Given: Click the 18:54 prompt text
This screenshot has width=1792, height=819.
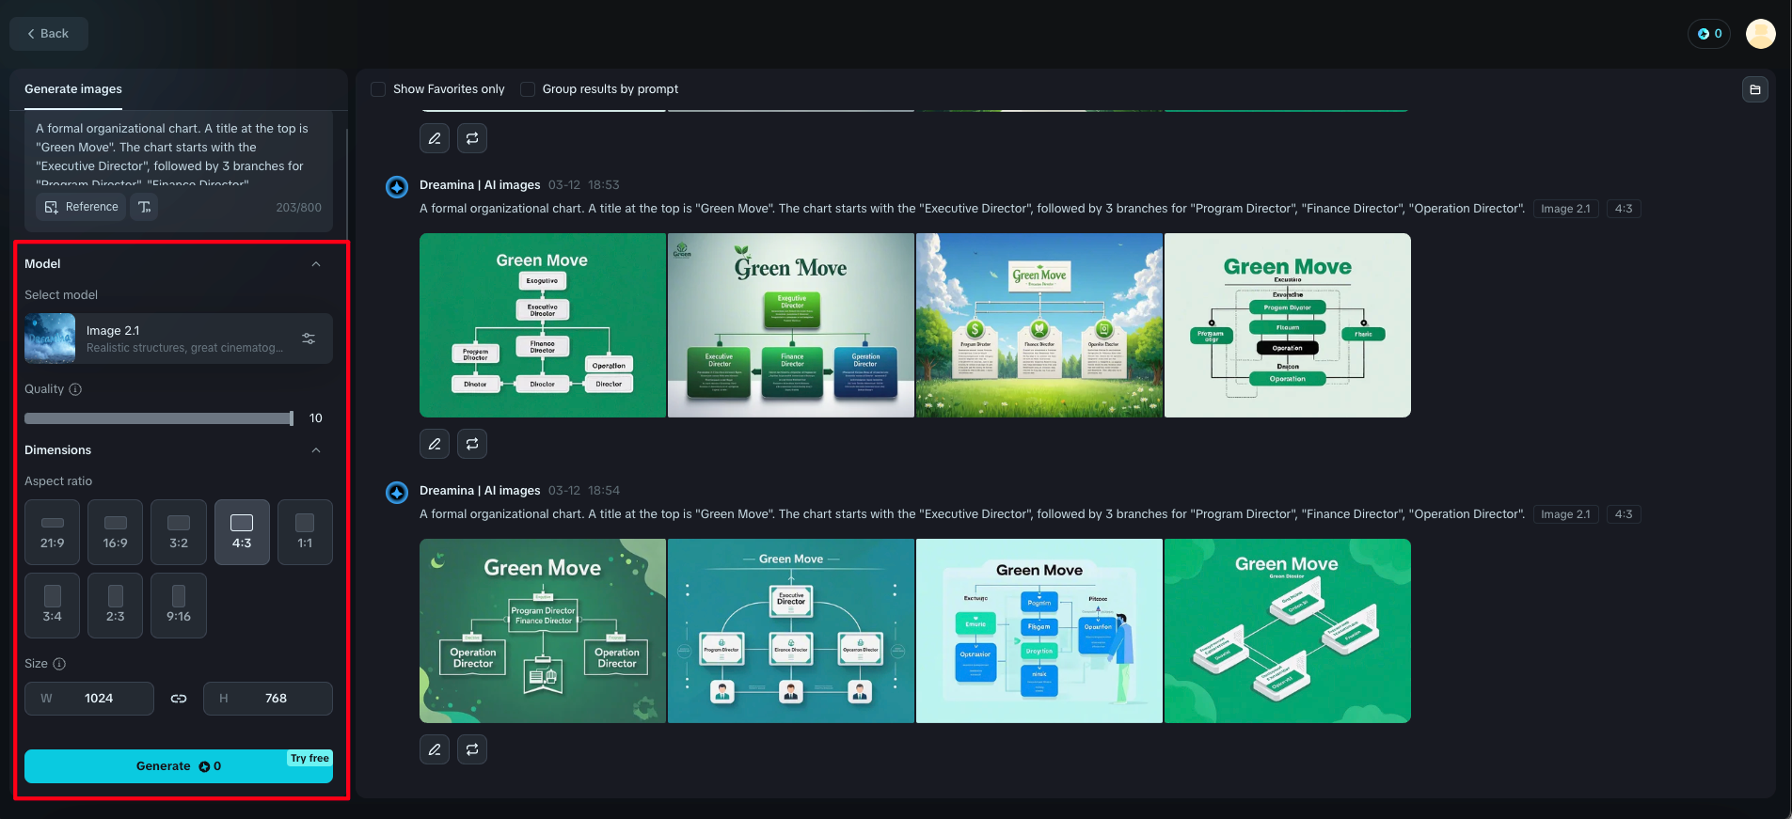Looking at the screenshot, I should (x=973, y=514).
